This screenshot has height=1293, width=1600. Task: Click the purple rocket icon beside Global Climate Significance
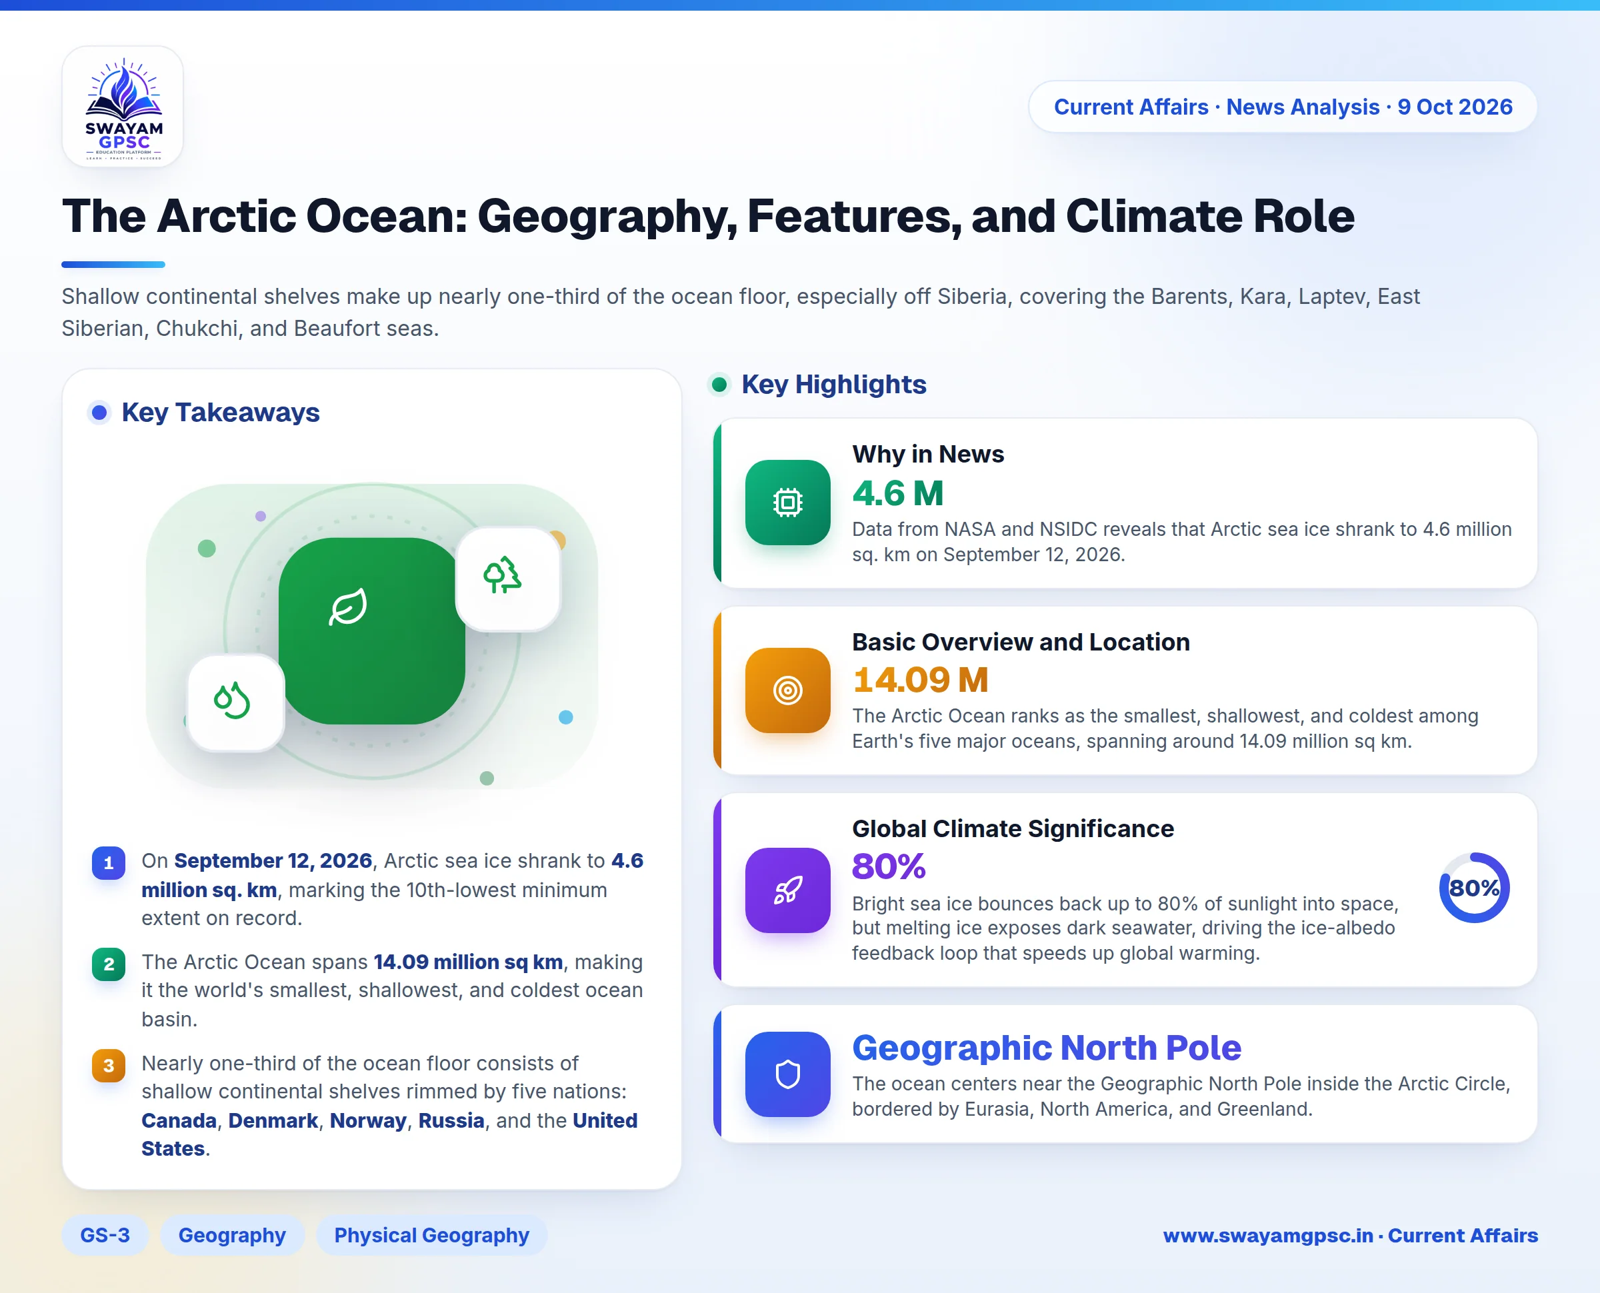pos(787,890)
